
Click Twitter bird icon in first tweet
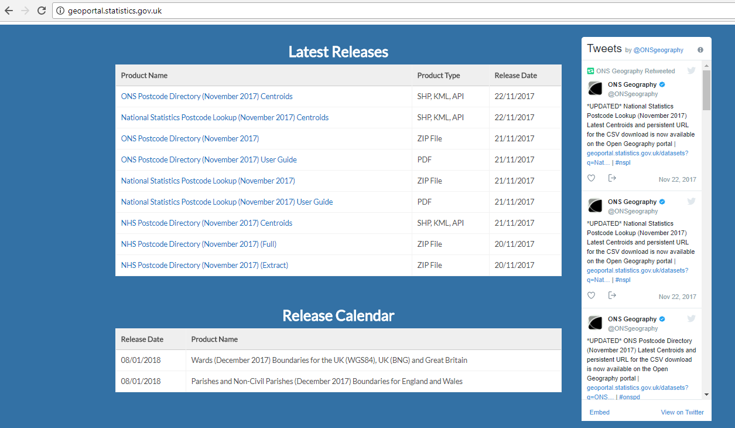692,71
